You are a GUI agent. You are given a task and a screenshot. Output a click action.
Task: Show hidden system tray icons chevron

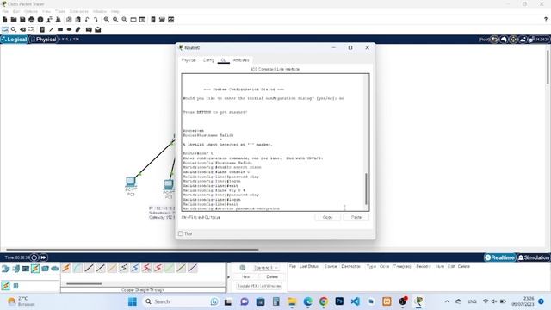(x=447, y=301)
